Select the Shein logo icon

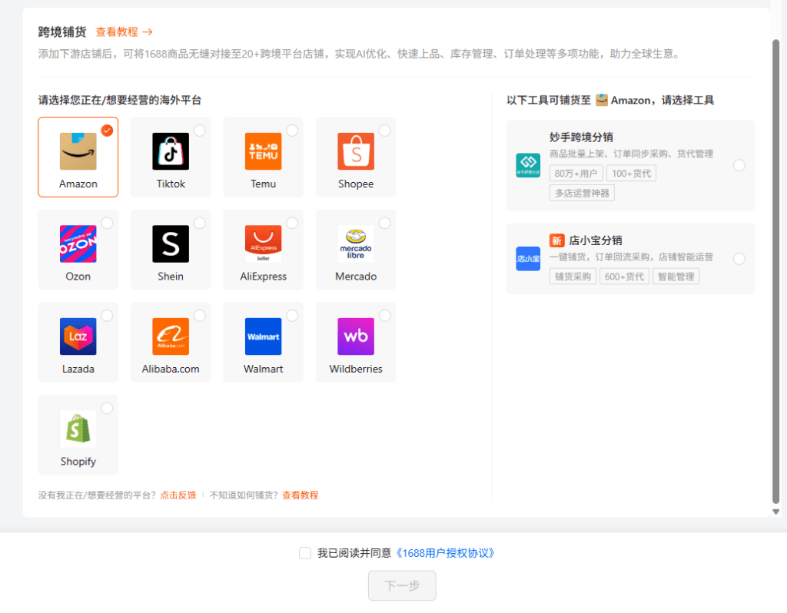point(171,244)
